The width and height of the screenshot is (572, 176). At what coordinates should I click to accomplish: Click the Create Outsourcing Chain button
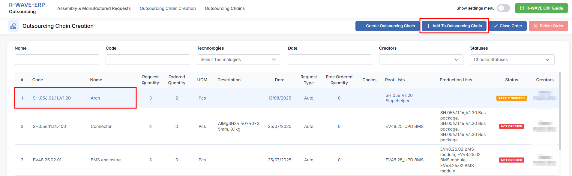click(x=387, y=26)
